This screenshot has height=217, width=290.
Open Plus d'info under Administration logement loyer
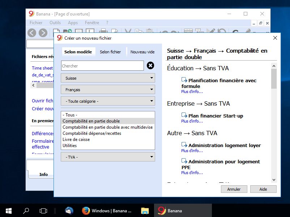pyautogui.click(x=192, y=151)
